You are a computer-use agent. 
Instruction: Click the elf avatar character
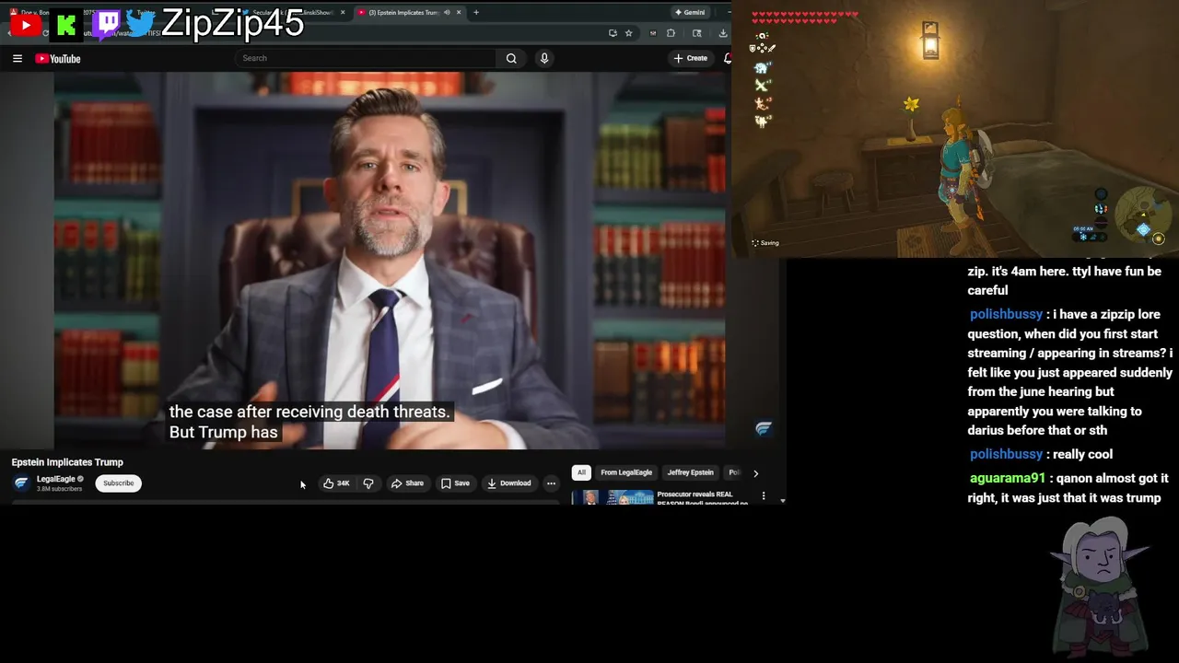click(x=1101, y=585)
